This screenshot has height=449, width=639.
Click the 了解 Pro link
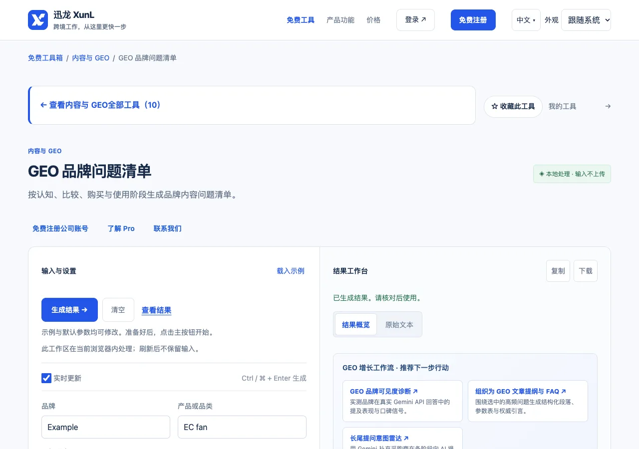[121, 228]
